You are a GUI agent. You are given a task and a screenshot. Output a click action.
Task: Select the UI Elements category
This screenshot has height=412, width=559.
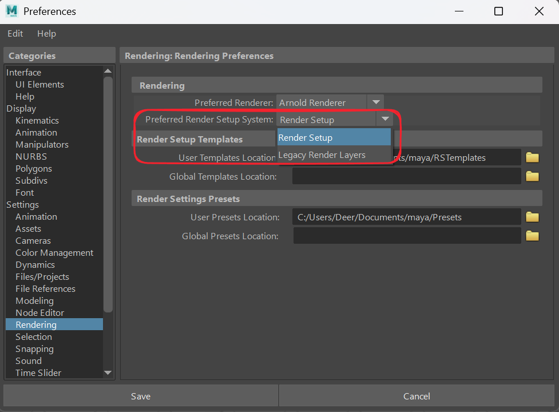[39, 85]
